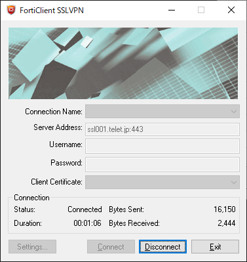247x262 pixels.
Task: Click the 'Duration:' label
Action: (x=28, y=223)
